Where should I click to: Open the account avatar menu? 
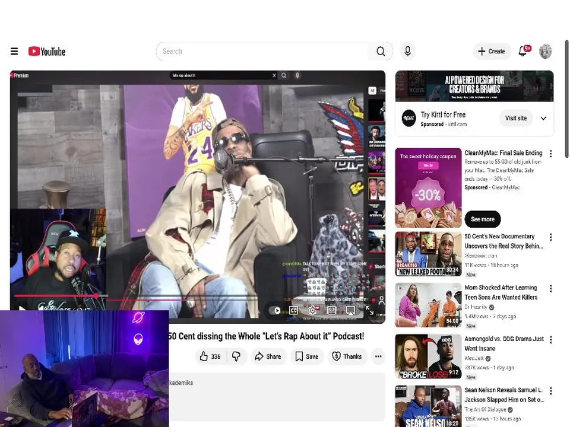click(x=545, y=51)
